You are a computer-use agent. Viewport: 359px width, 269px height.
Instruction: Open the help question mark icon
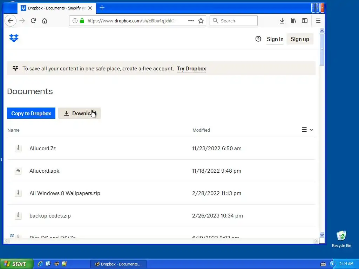pyautogui.click(x=258, y=39)
